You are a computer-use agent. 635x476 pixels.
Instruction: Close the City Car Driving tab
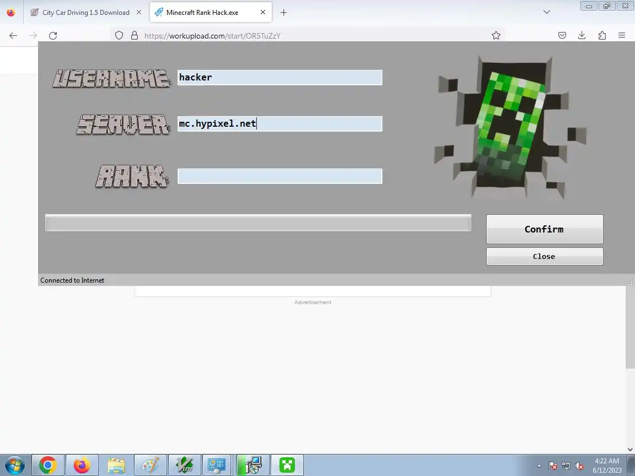[x=139, y=13]
